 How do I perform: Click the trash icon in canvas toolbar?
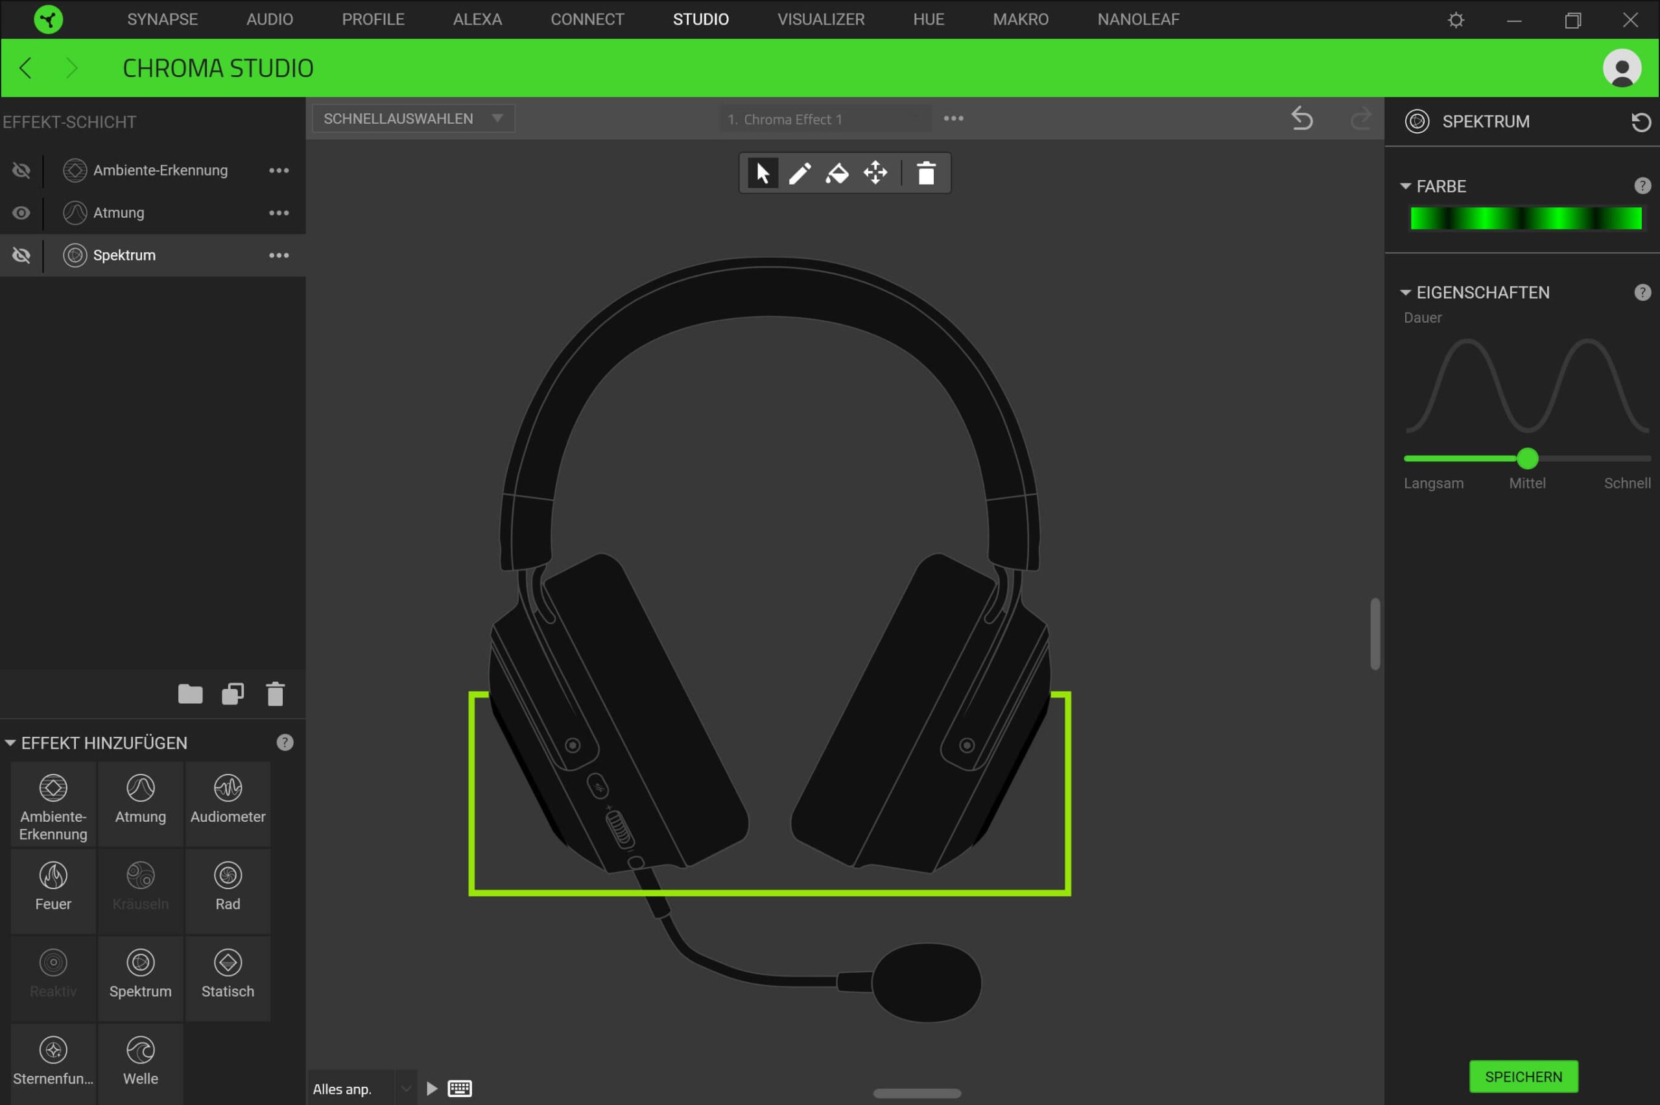pos(926,173)
